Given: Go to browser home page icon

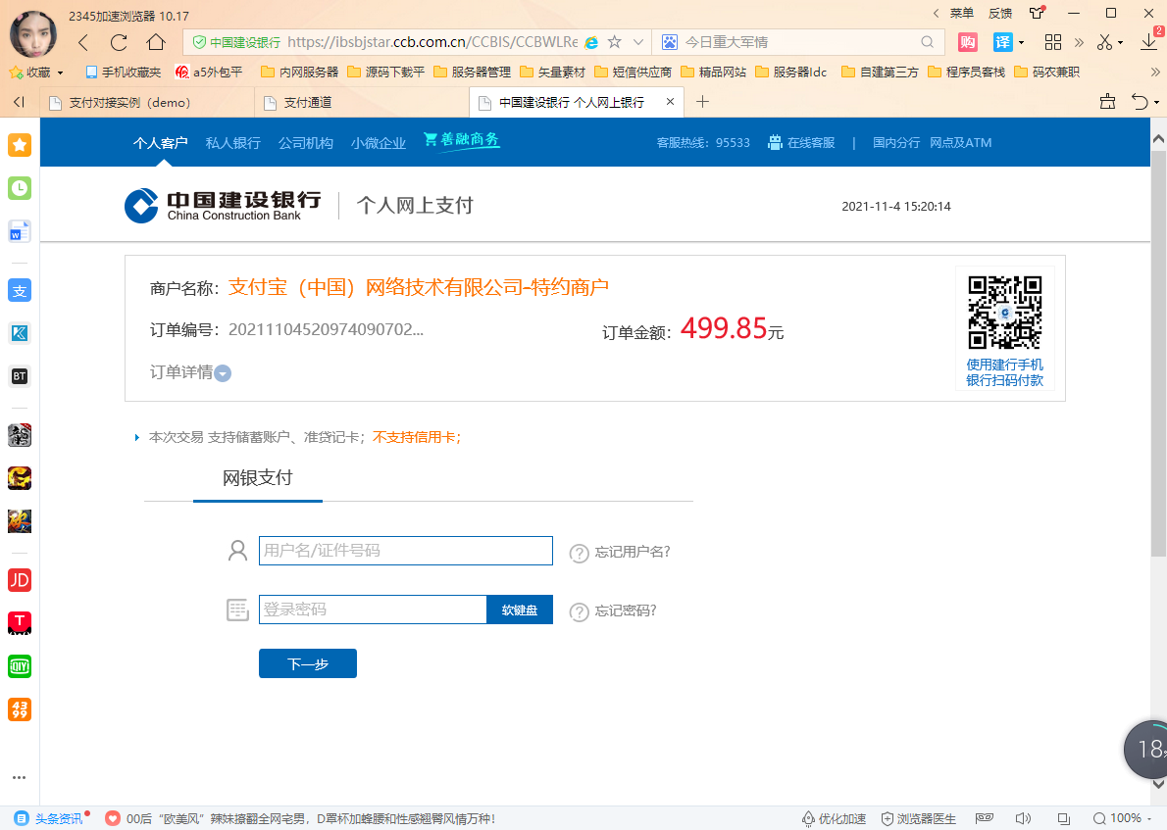Looking at the screenshot, I should (156, 42).
